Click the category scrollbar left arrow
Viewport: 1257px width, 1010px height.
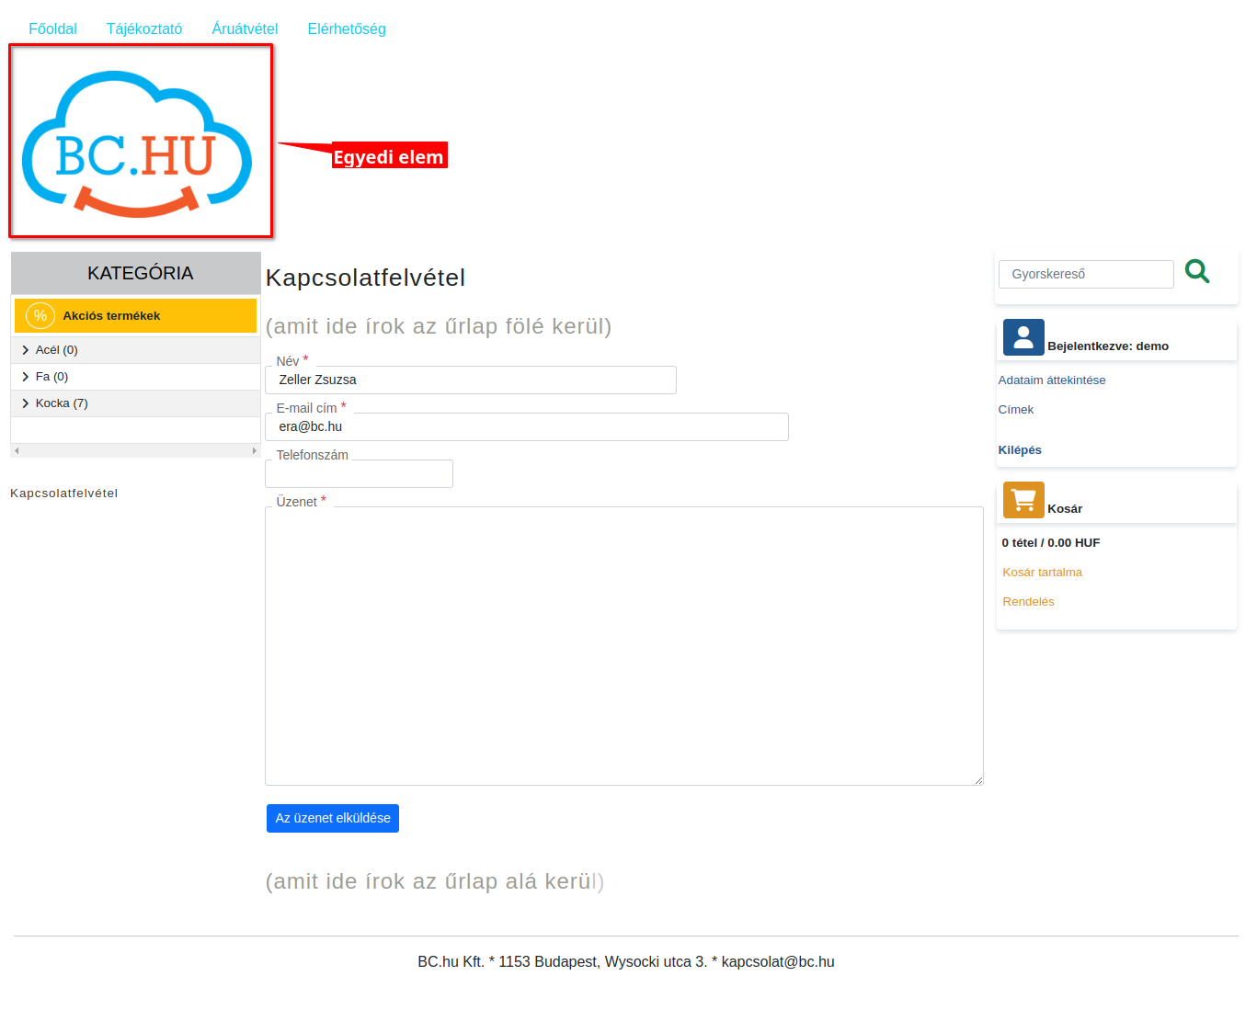pos(17,450)
